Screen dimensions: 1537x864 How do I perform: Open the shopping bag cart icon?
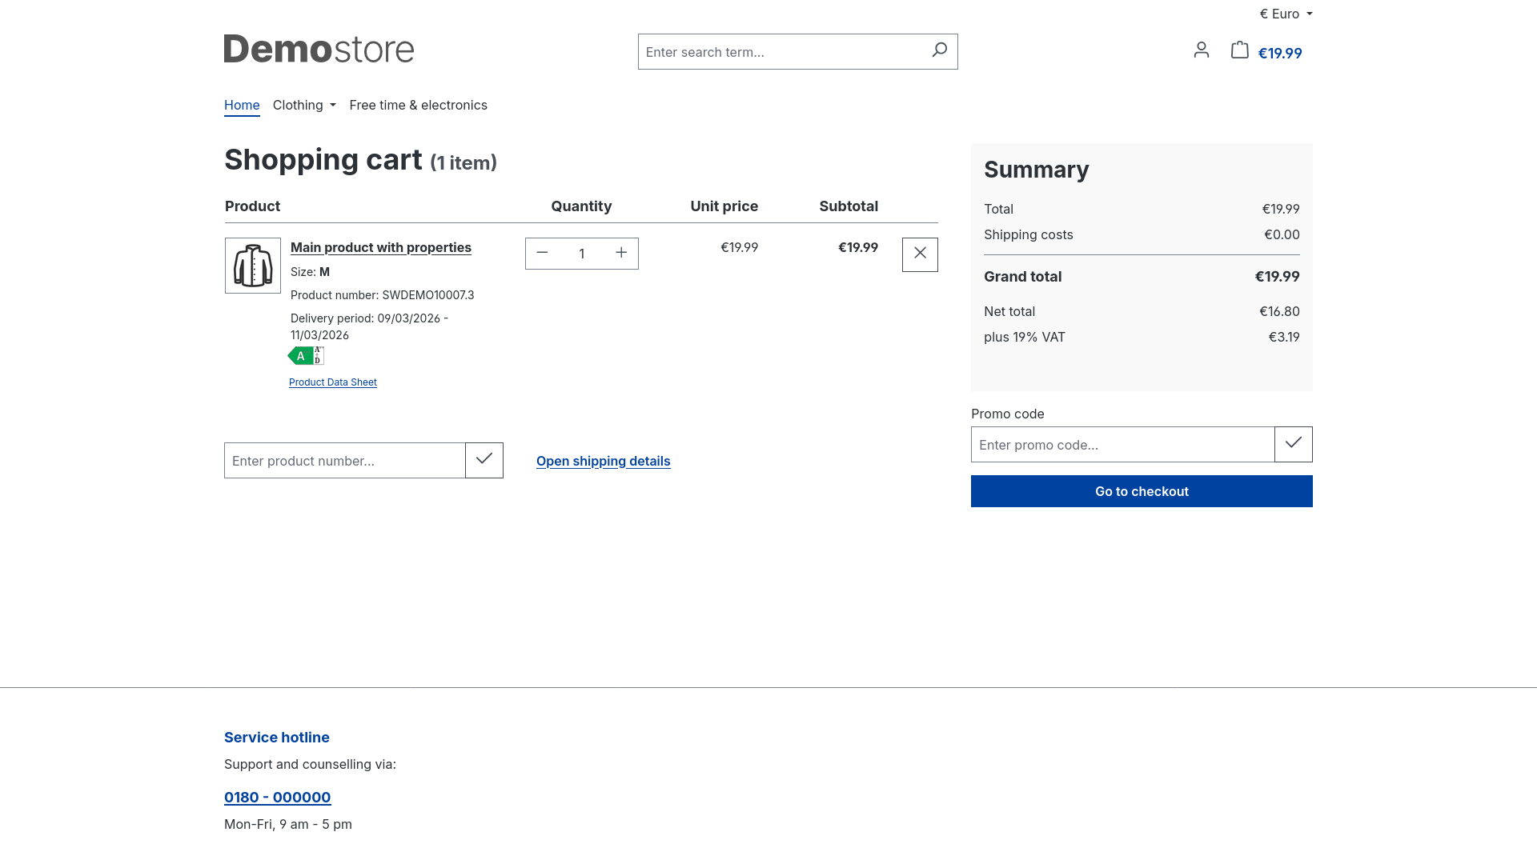click(x=1239, y=50)
